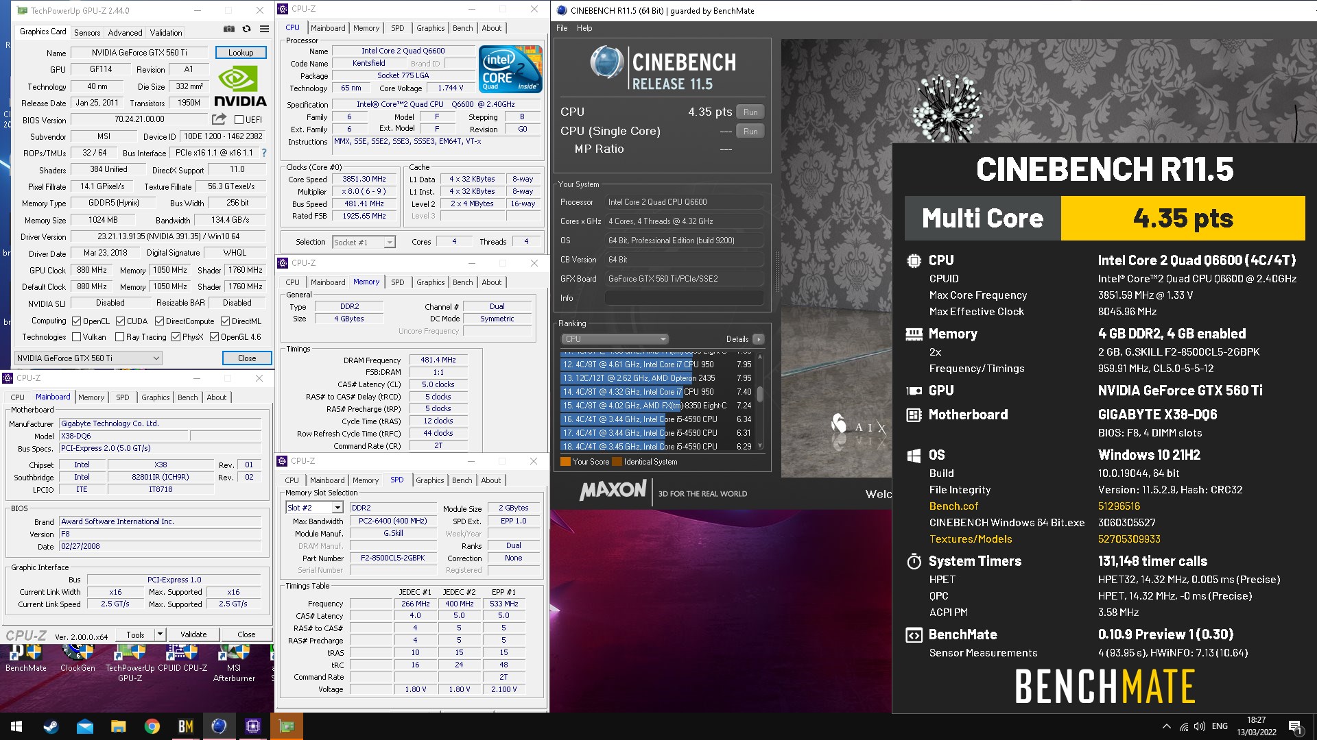Image resolution: width=1317 pixels, height=740 pixels.
Task: Expand the Tools dropdown arrow in CPU-Z
Action: [160, 634]
